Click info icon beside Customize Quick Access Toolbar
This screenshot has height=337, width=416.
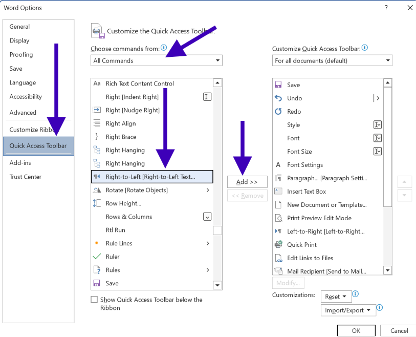(x=365, y=48)
